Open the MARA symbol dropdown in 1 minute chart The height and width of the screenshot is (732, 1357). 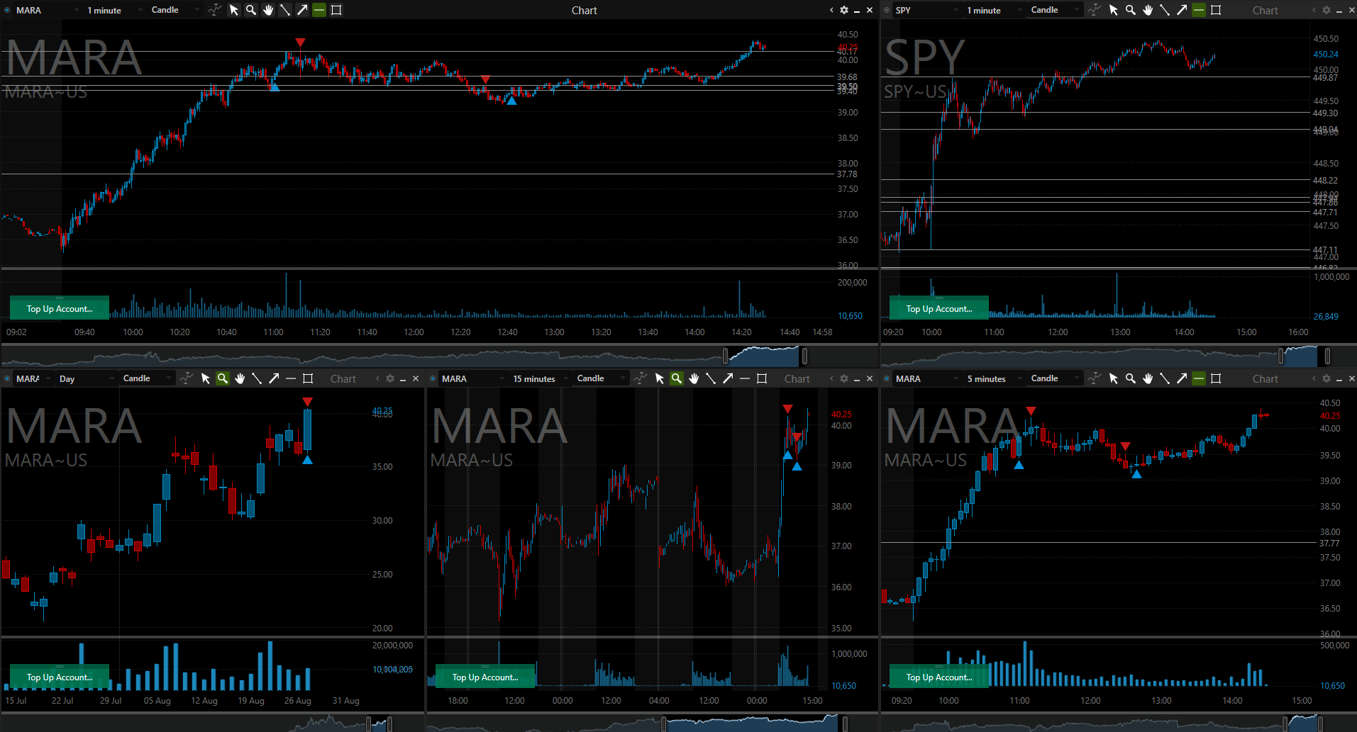coord(47,10)
